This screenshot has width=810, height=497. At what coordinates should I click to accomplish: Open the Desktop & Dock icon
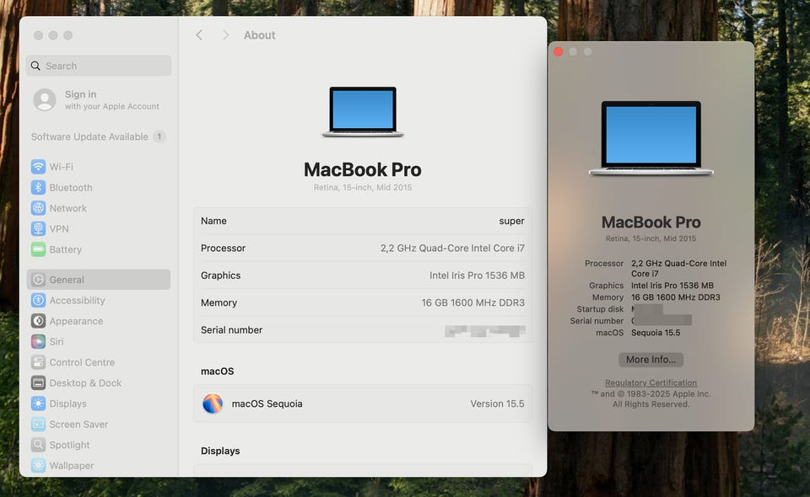point(38,382)
